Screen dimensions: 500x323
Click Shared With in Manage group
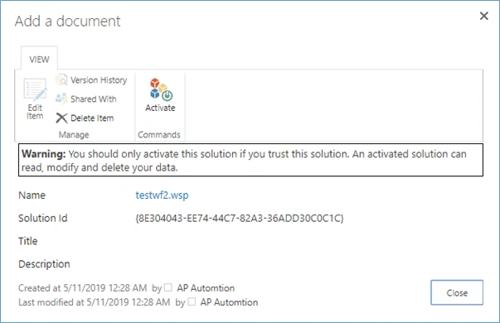(86, 99)
